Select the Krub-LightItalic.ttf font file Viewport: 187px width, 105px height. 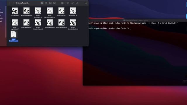click(15, 22)
